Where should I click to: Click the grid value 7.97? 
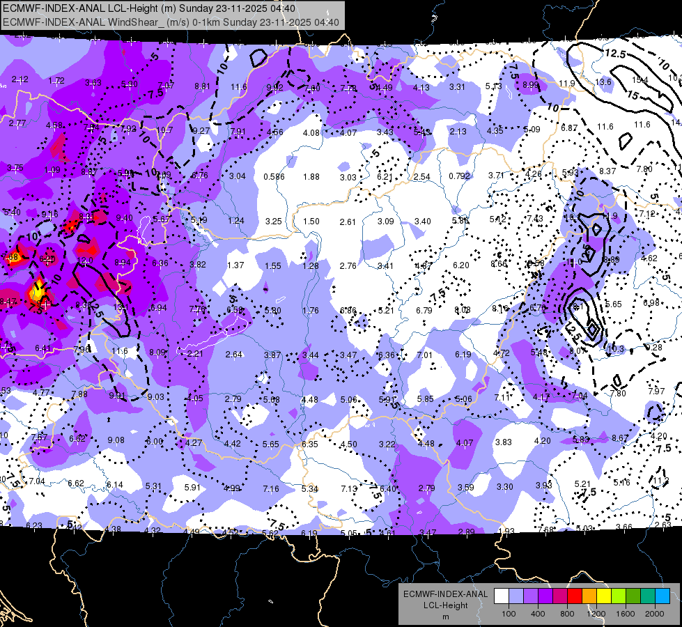[x=656, y=391]
